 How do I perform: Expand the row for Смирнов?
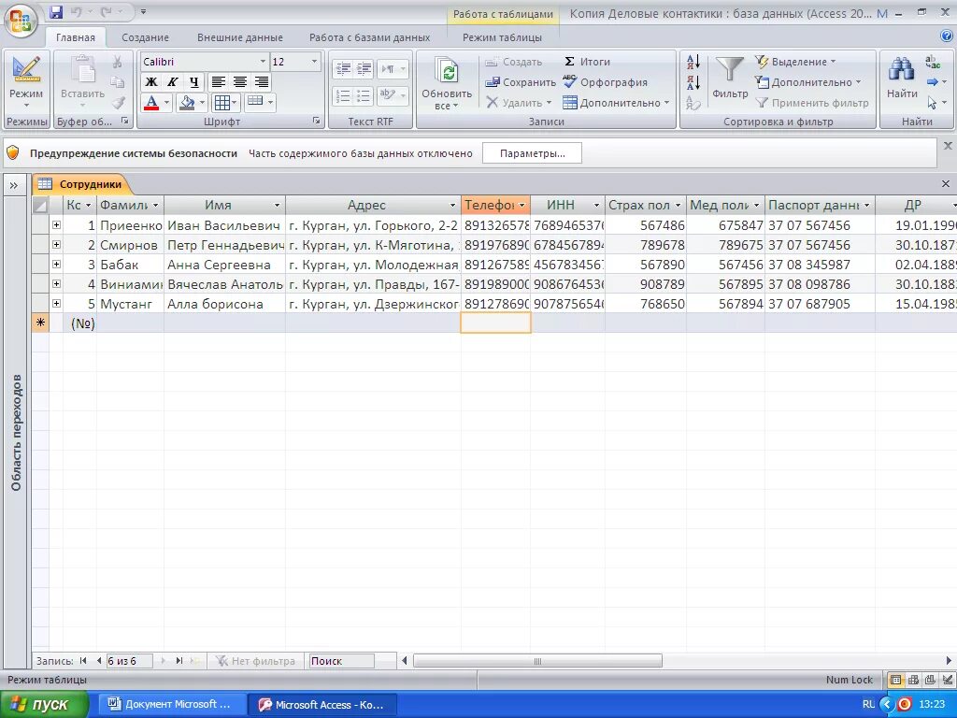tap(56, 245)
